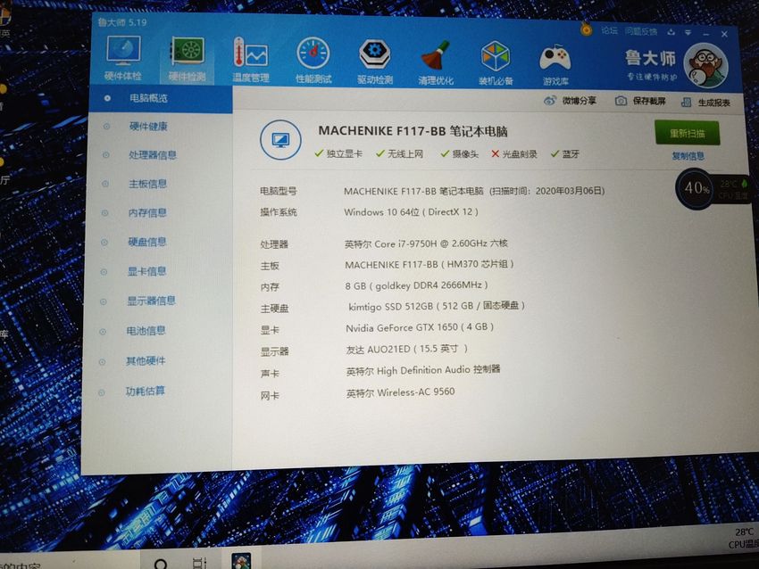759x569 pixels.
Task: Click the 鲁大师 icon on the taskbar
Action: tap(240, 561)
